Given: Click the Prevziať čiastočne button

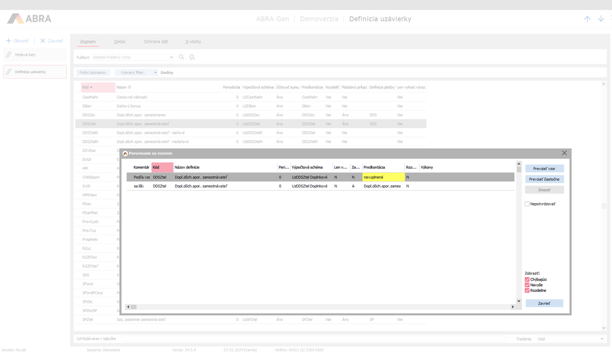Looking at the screenshot, I should 544,179.
